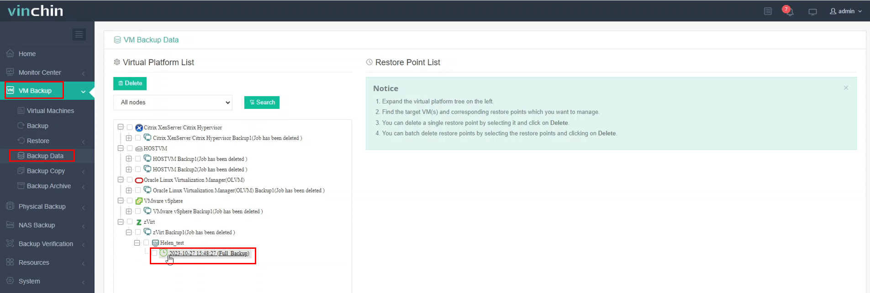Expand the HOSTVM Backup2 node
This screenshot has width=870, height=293.
click(129, 169)
